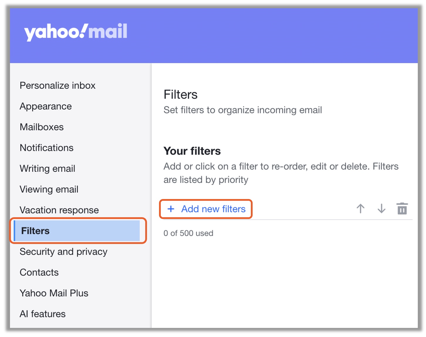Go to Appearance settings

[x=46, y=106]
